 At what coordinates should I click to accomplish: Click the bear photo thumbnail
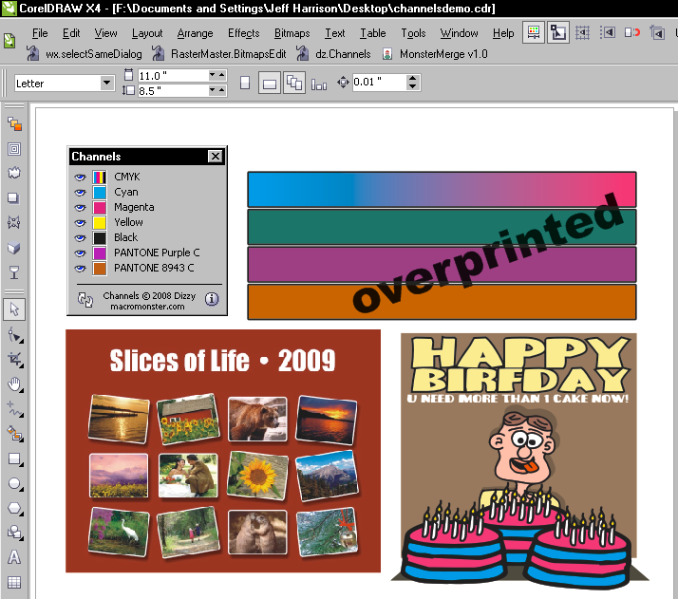[x=257, y=420]
